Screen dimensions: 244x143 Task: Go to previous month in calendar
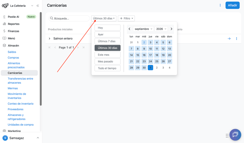130,29
